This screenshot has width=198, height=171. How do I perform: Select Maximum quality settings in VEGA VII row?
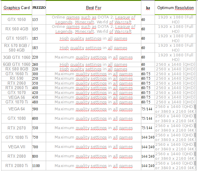(x=94, y=147)
